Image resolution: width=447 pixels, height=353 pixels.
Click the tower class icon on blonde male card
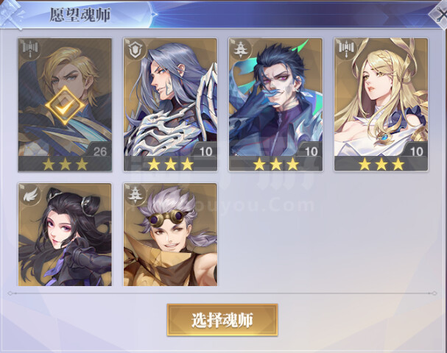pyautogui.click(x=29, y=48)
